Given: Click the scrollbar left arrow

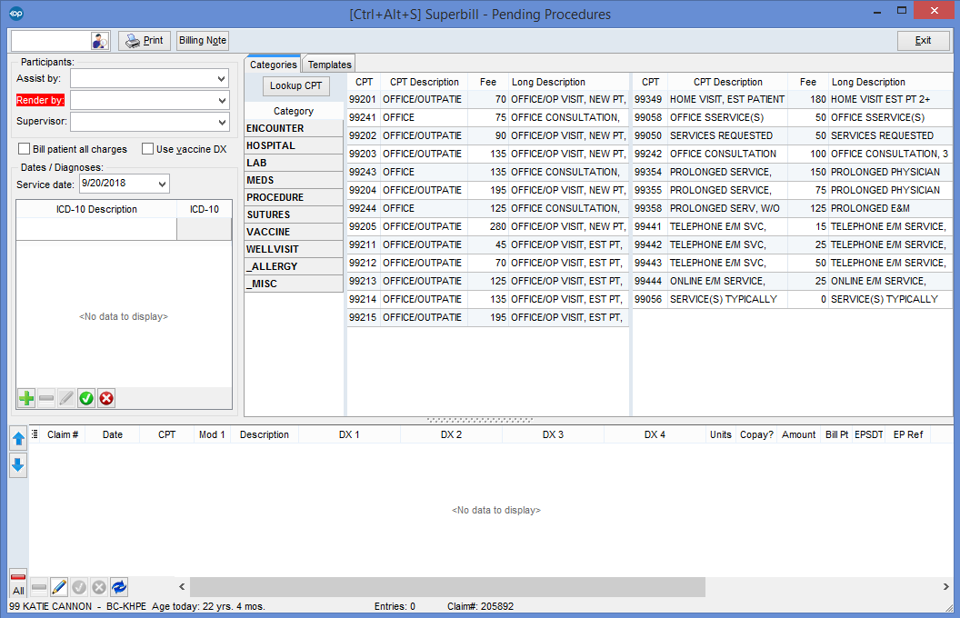Looking at the screenshot, I should (182, 587).
